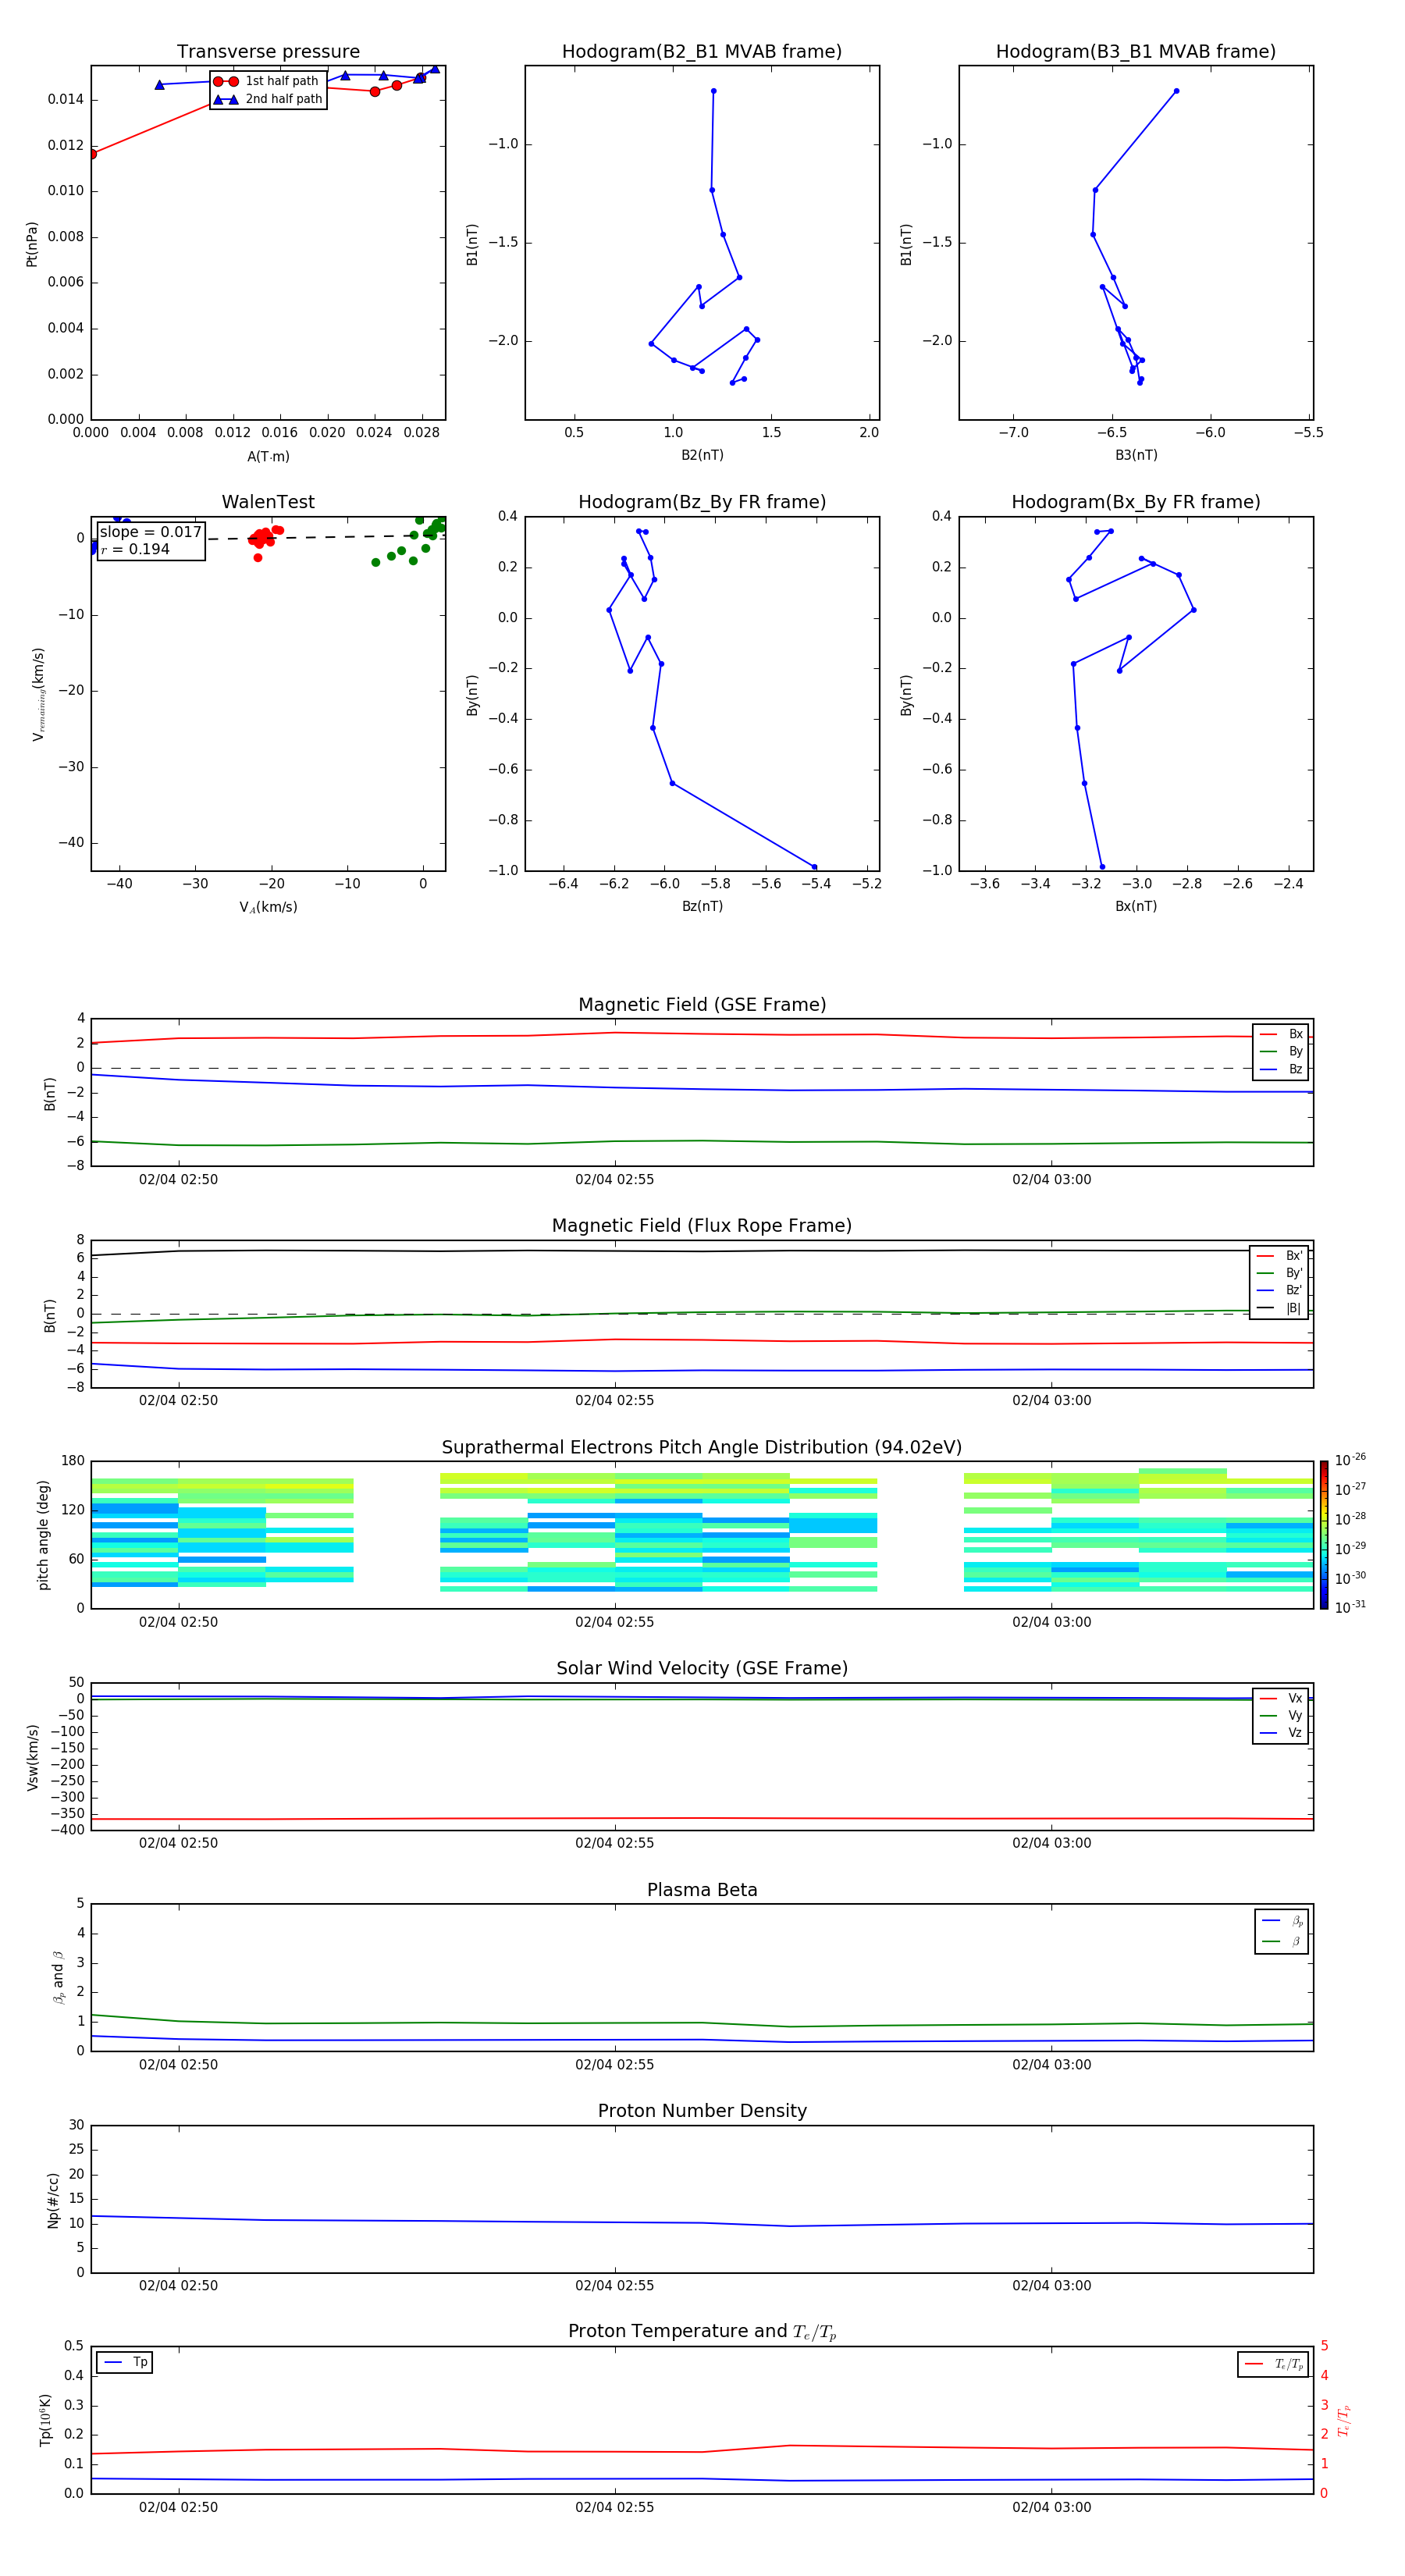Select 'Vx' in the solar wind legend

tap(1281, 1698)
